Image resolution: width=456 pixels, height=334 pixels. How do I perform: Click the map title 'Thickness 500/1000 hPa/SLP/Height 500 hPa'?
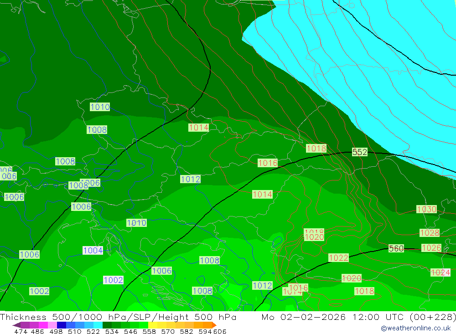118,317
